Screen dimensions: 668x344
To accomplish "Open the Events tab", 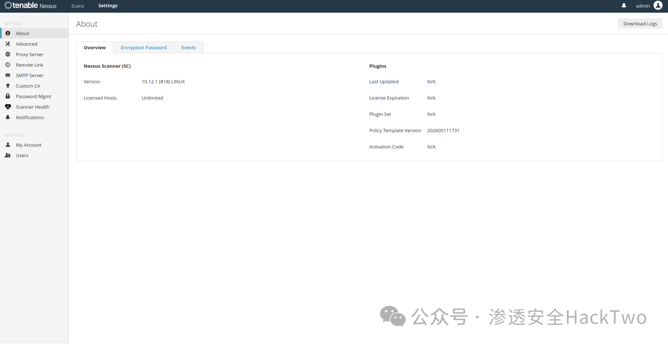I will [x=189, y=47].
